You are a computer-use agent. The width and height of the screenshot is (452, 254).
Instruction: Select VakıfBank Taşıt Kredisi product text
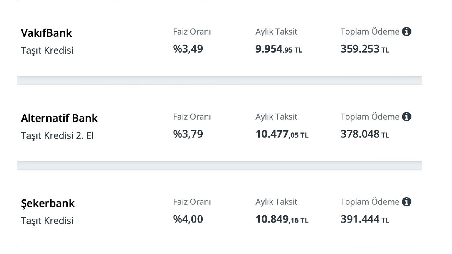[47, 50]
